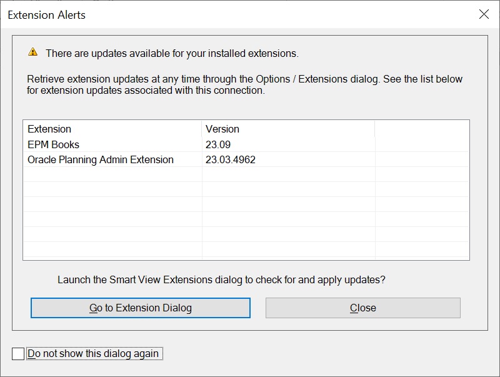Click the 'Extension Alerts' title bar
The image size is (500, 377).
47,15
